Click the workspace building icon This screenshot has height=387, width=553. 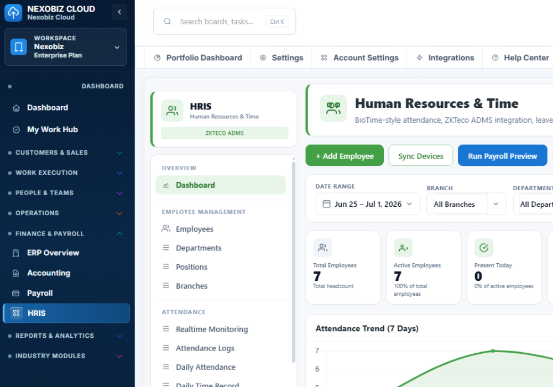[18, 47]
